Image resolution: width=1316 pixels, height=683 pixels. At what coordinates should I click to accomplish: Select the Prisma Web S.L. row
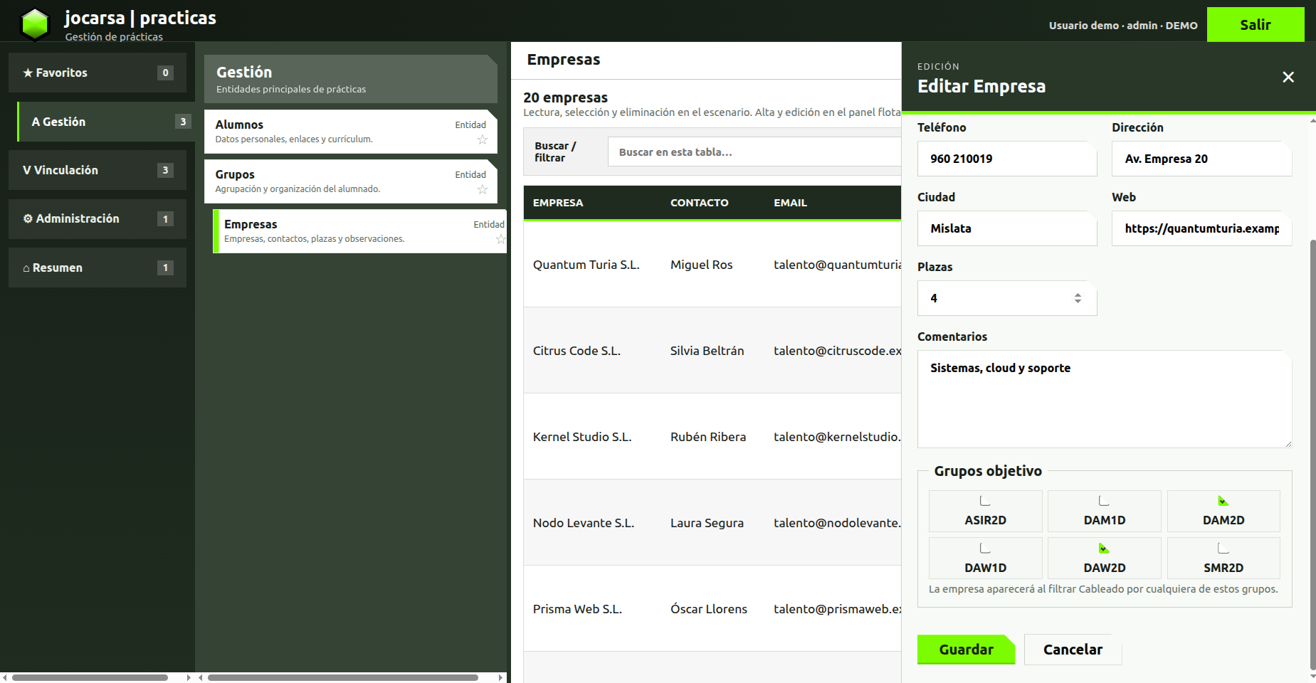712,609
